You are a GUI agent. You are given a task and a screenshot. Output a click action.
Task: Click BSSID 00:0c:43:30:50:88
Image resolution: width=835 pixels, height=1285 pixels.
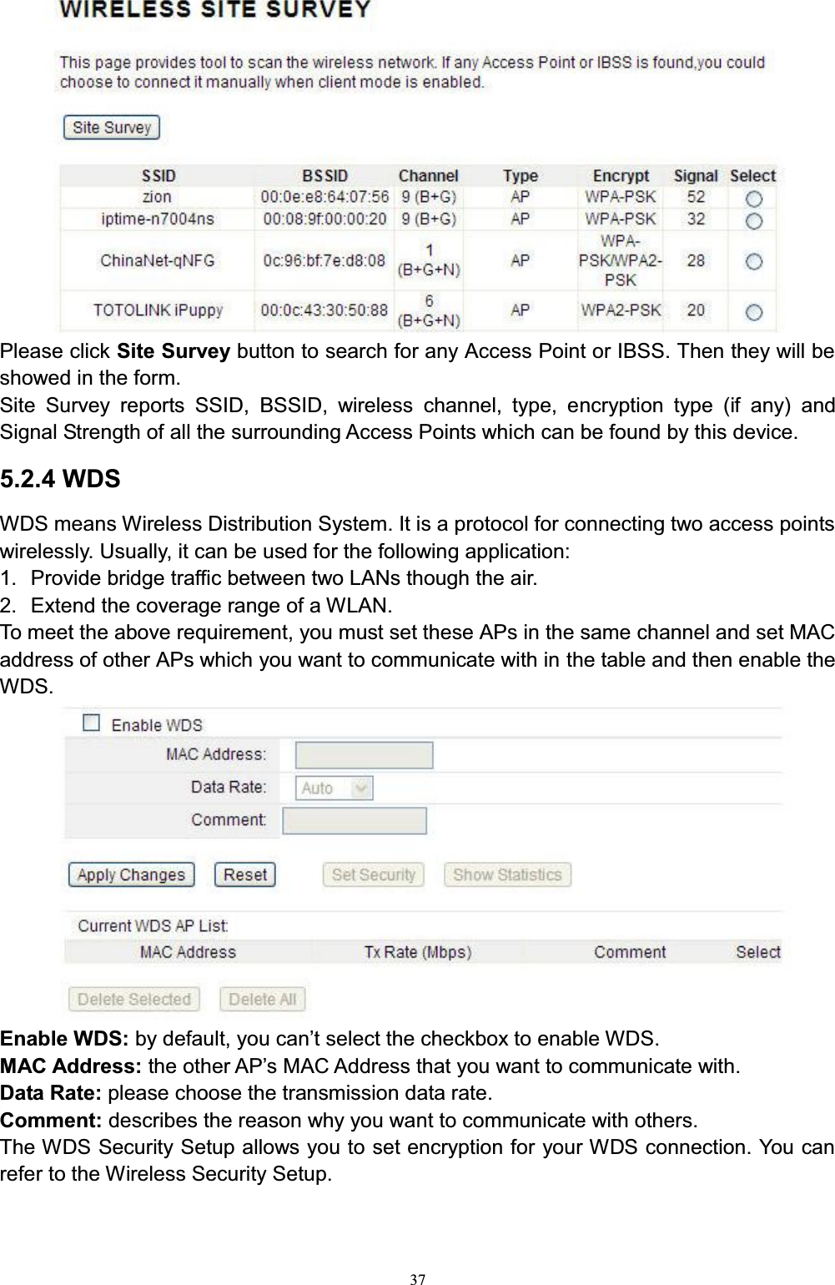coord(324,310)
